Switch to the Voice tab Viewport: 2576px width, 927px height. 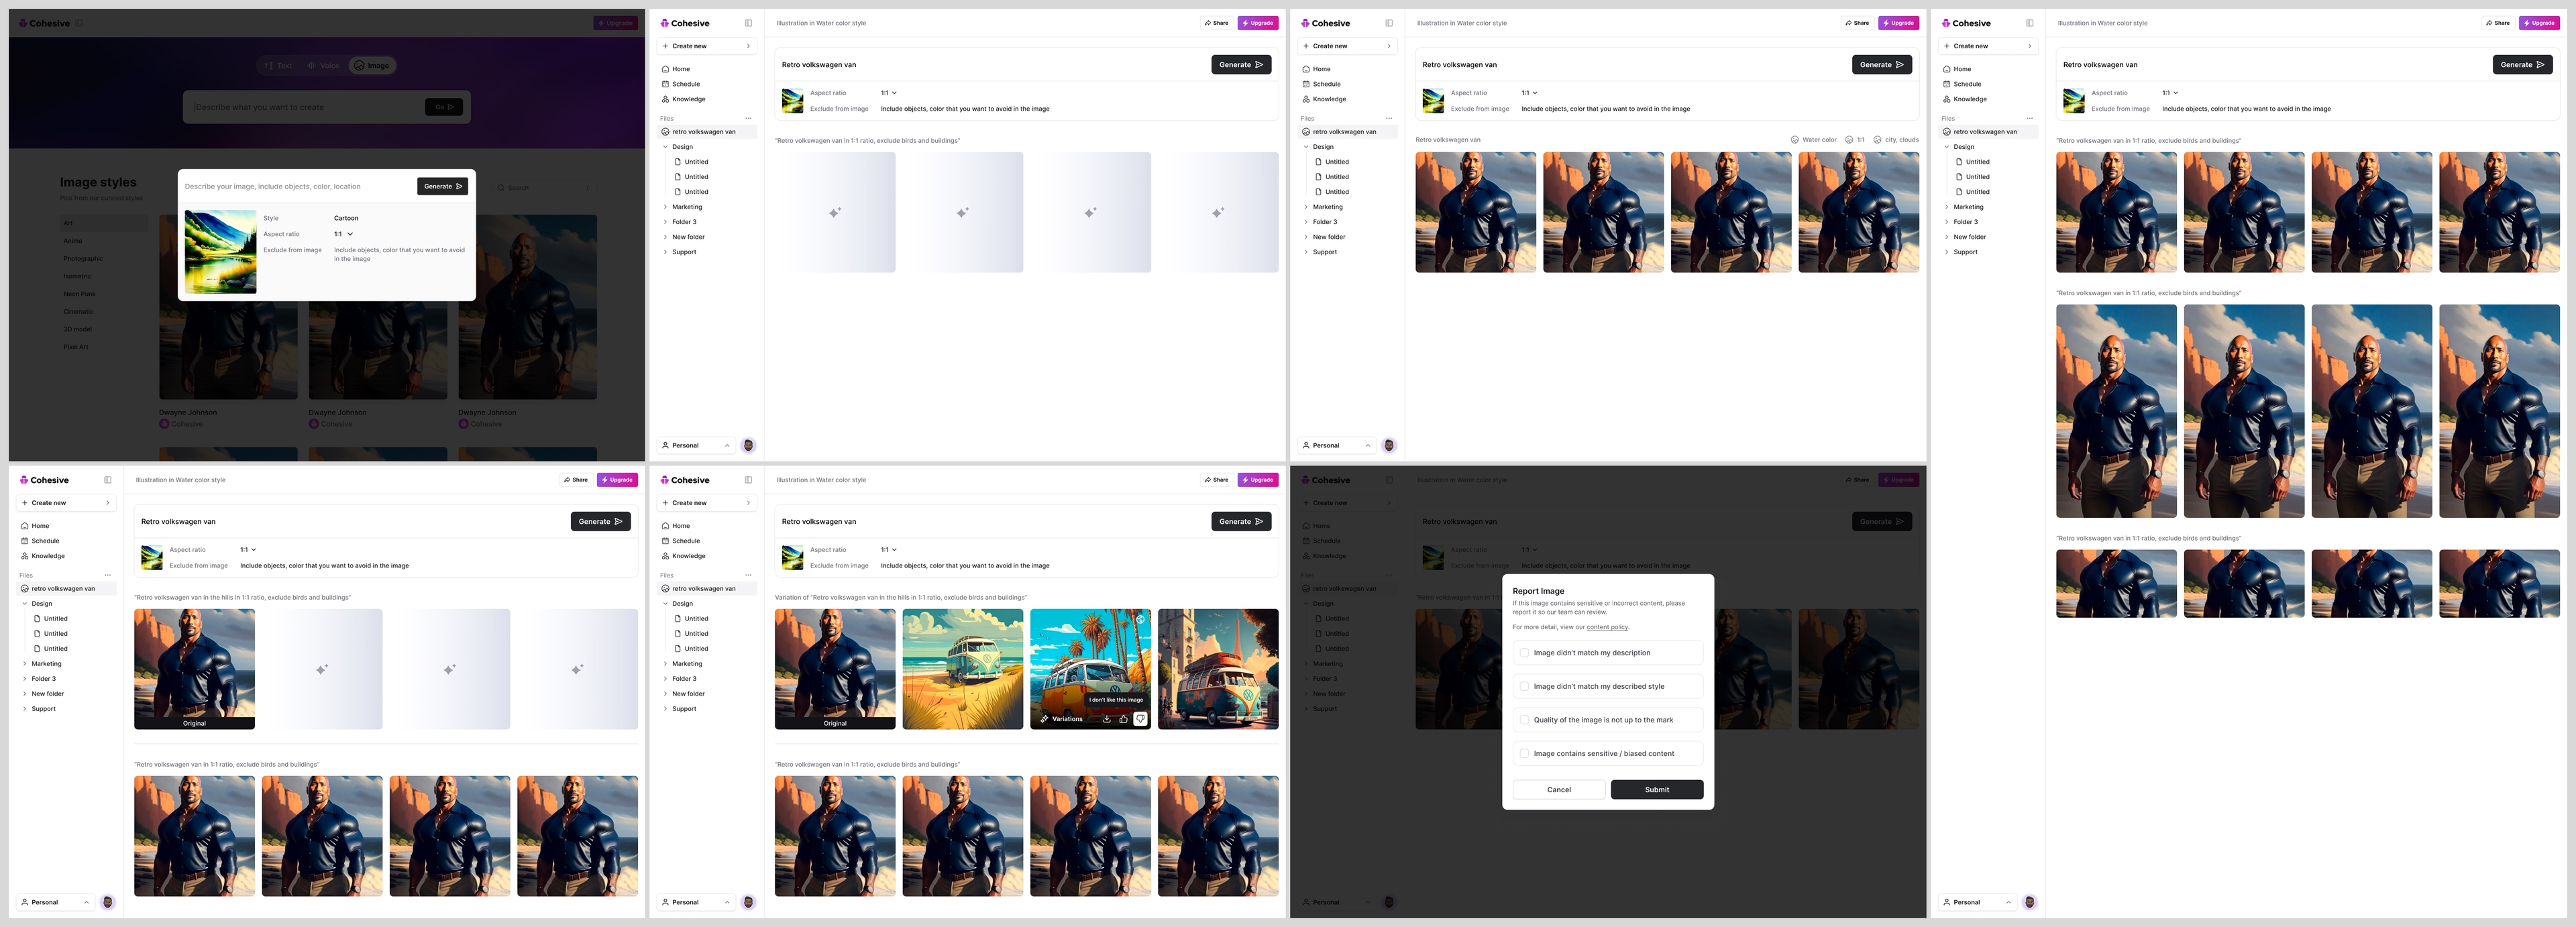323,66
